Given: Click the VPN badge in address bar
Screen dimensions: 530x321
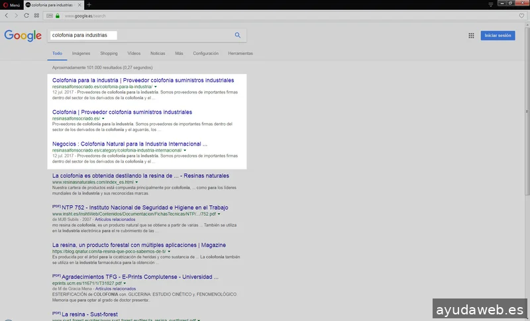Looking at the screenshot, I should point(50,16).
